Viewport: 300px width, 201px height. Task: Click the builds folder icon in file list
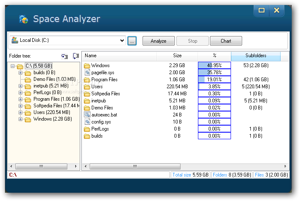click(87, 136)
